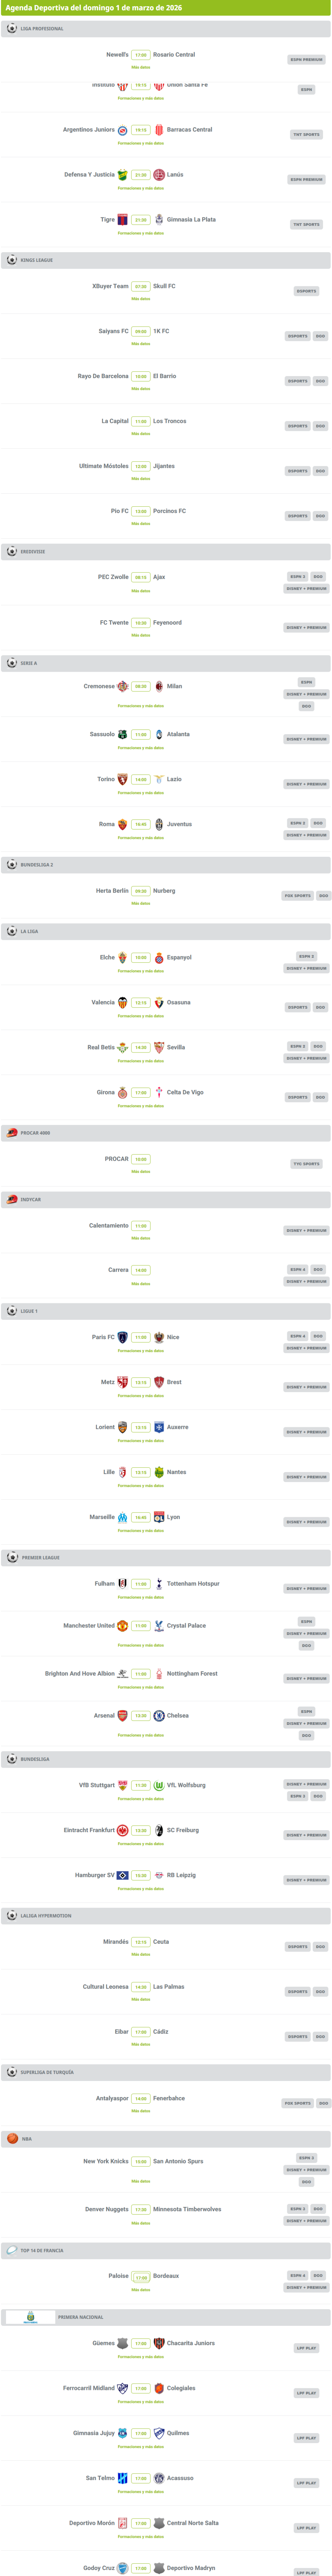Click the Argentinos Juniors team crest
332x2576 pixels.
[x=122, y=130]
